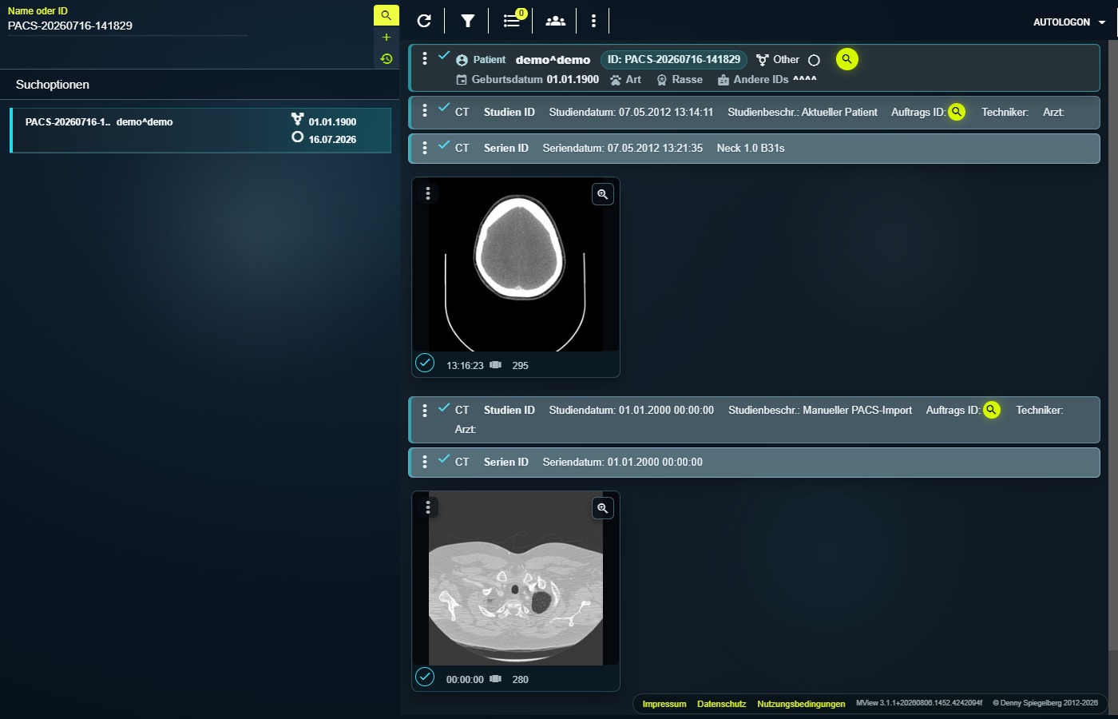Toggle checkmark of study Manueller PACS-Import
This screenshot has width=1118, height=719.
point(444,407)
